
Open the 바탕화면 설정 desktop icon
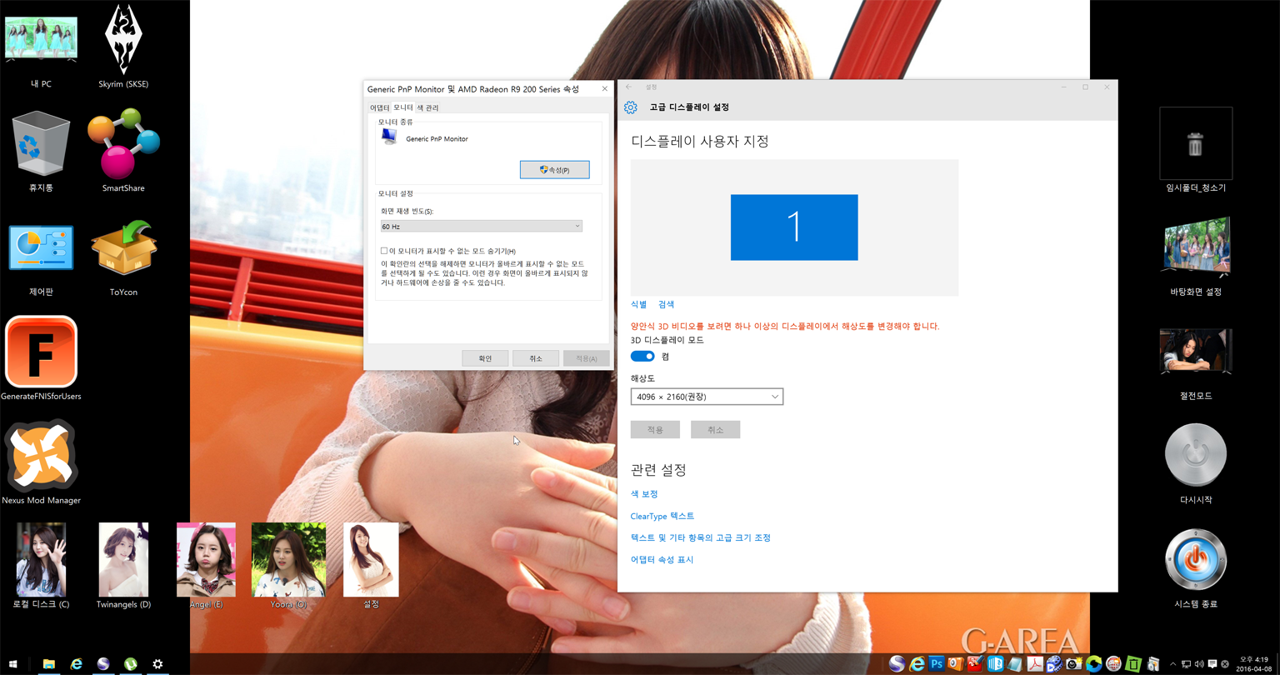[1196, 256]
